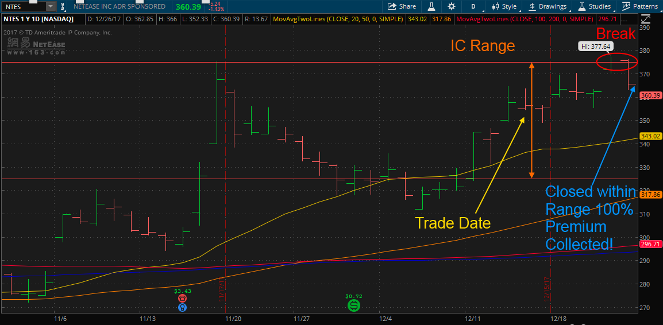Open the symbol selector dropdown arrow

click(x=51, y=6)
